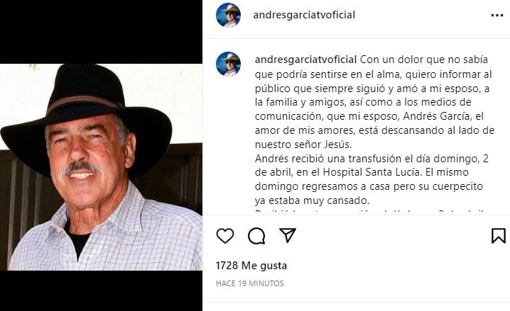
Task: Click the black hat in the photo
Action: [86, 118]
